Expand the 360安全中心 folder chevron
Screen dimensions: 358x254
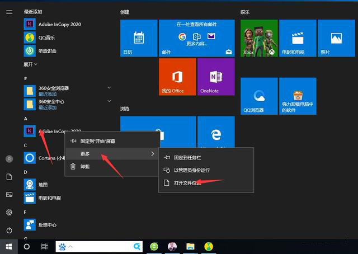[109, 101]
